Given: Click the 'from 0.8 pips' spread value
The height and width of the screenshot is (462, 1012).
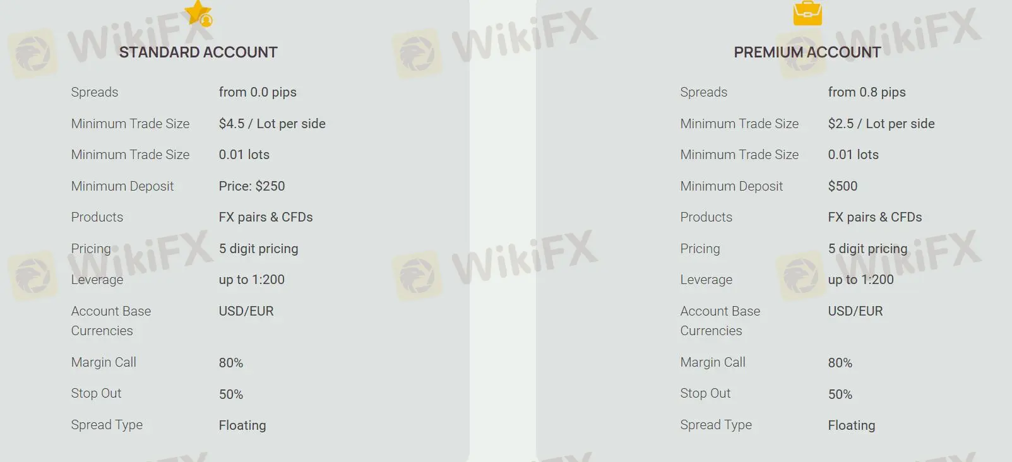Looking at the screenshot, I should [867, 92].
